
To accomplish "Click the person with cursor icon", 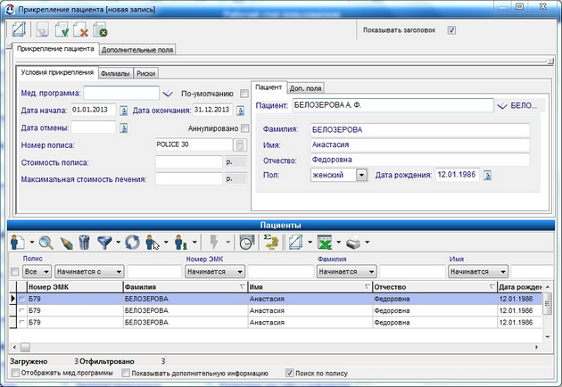I will point(153,243).
